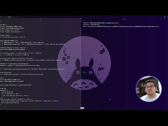This screenshot has width=168, height=126.
Task: Click the UserId line in the right pane
Action: (101, 23)
